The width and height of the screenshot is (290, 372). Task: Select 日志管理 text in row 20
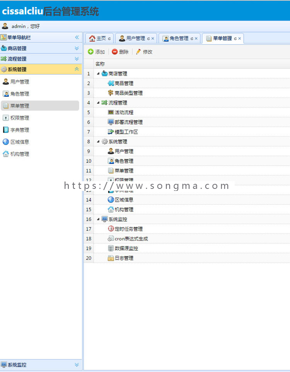[x=124, y=258]
